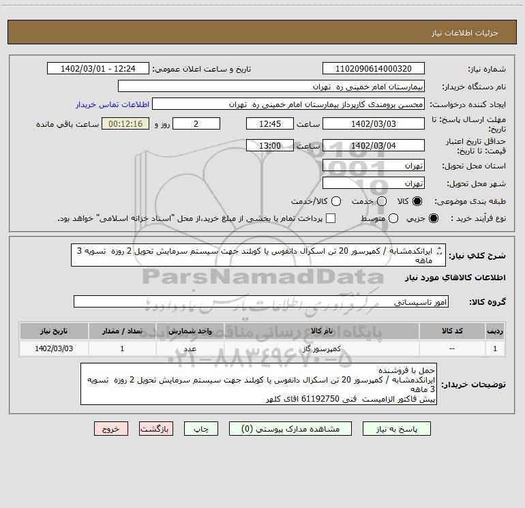This screenshot has height=508, width=525.
Task: Click the goods group امور تاسیساتی field
Action: click(261, 301)
